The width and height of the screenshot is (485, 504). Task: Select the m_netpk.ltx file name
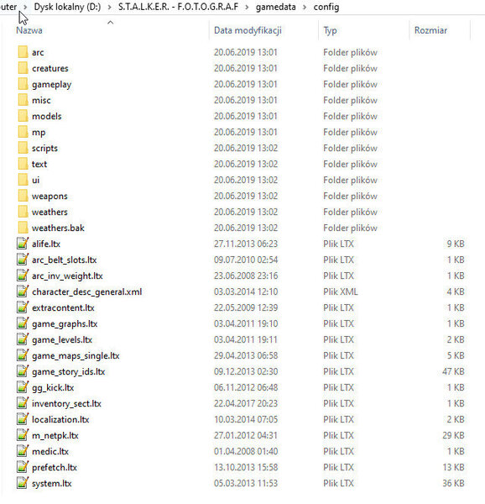tap(55, 435)
